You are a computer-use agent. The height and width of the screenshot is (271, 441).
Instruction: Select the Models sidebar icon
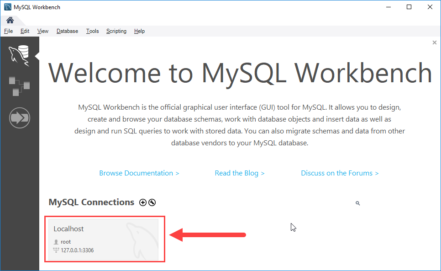(x=20, y=85)
